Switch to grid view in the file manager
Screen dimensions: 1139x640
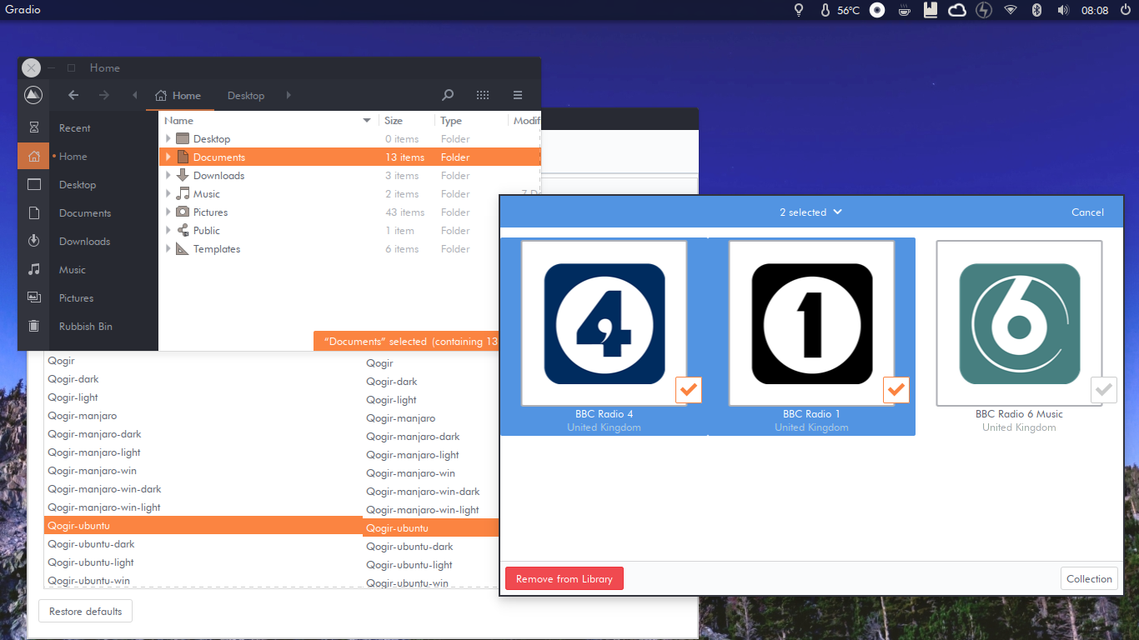coord(483,95)
